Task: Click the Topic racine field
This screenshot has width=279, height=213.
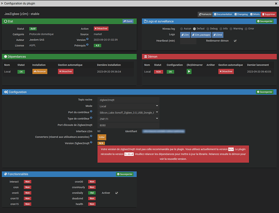Action: pyautogui.click(x=128, y=100)
